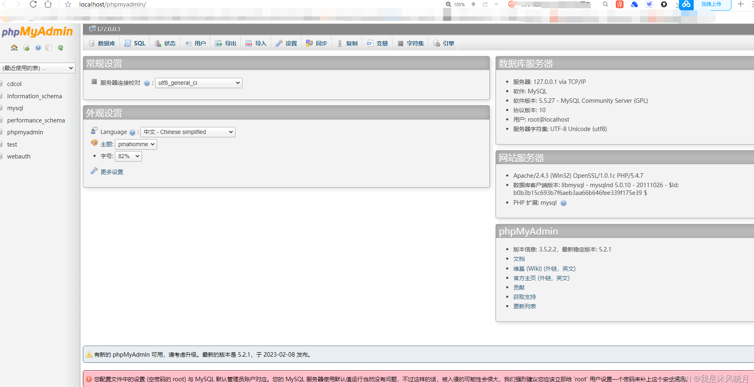This screenshot has height=387, width=754.
Task: Switch to the 用户 tab
Action: (195, 43)
